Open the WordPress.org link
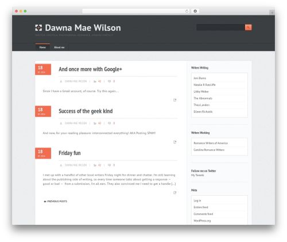Screen dimensions: 287x242 coord(202,221)
